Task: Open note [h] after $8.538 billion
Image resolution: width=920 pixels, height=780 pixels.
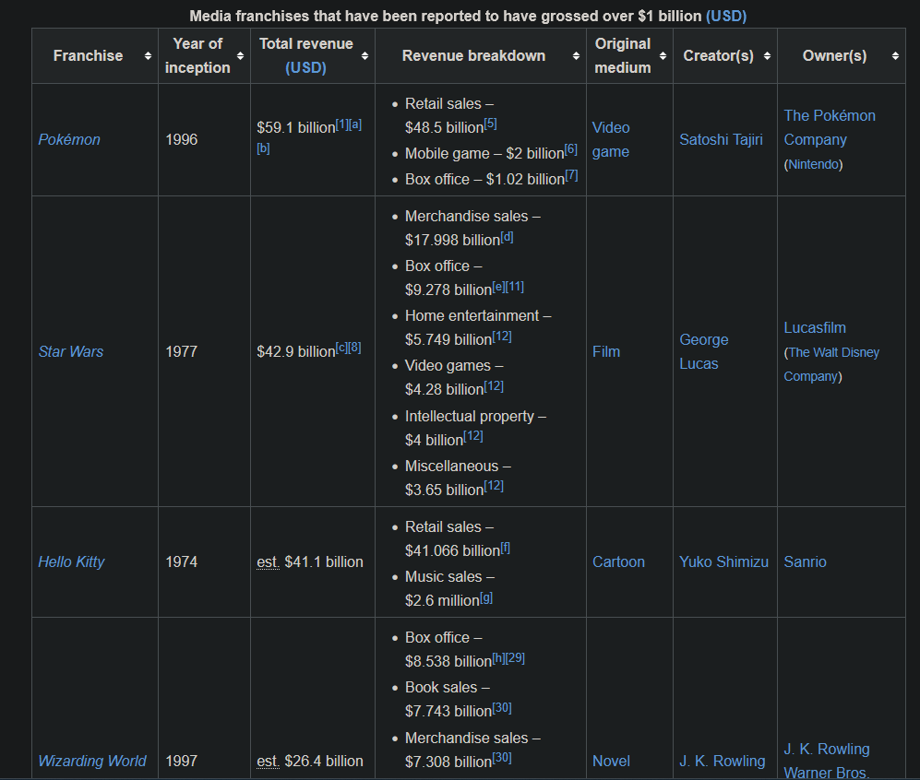Action: (498, 658)
